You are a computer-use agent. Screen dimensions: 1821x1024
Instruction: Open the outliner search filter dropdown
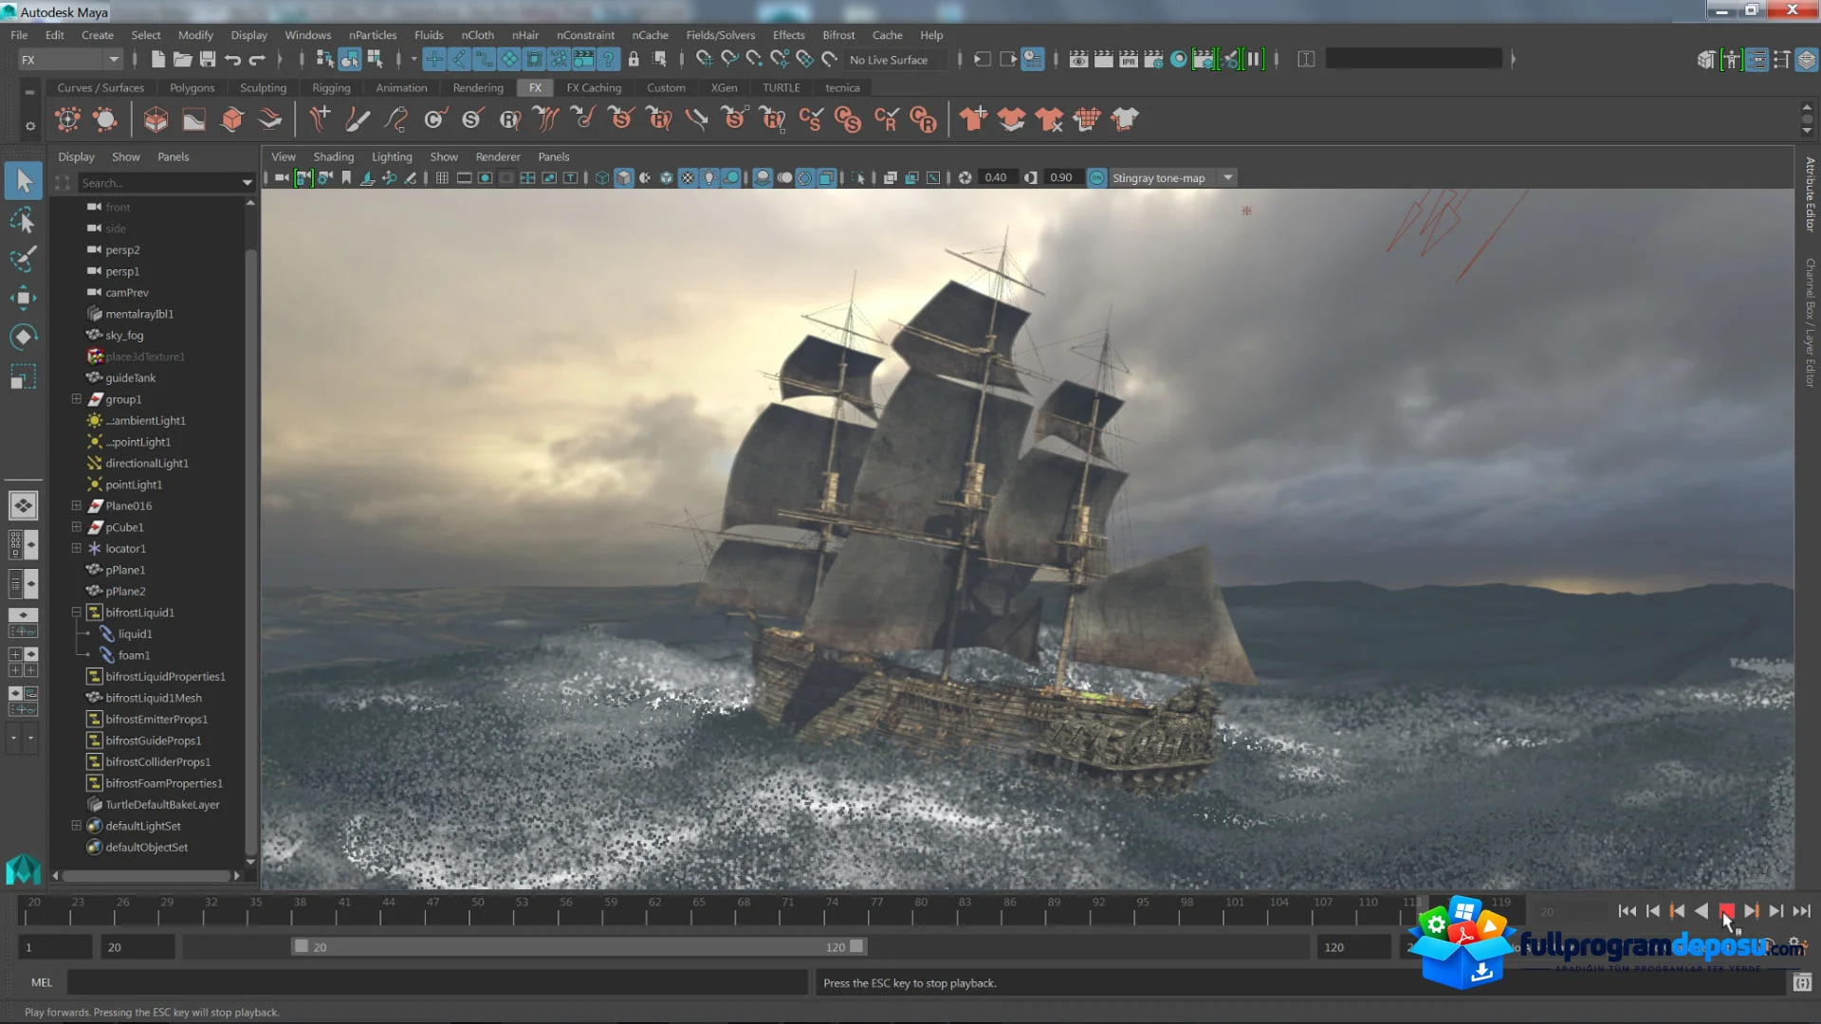248,182
